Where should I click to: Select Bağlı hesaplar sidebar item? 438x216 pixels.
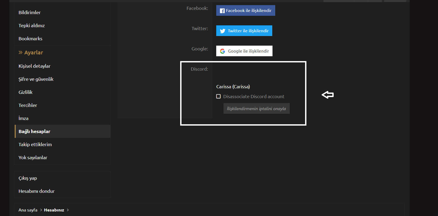tap(34, 131)
